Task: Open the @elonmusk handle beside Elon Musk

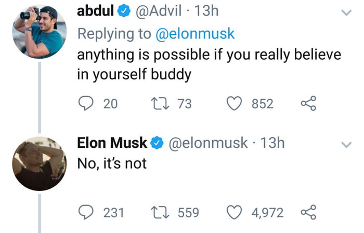Action: pos(208,143)
